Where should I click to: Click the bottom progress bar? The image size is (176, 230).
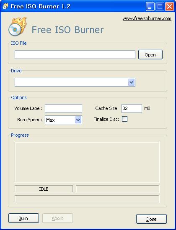pyautogui.click(x=87, y=199)
